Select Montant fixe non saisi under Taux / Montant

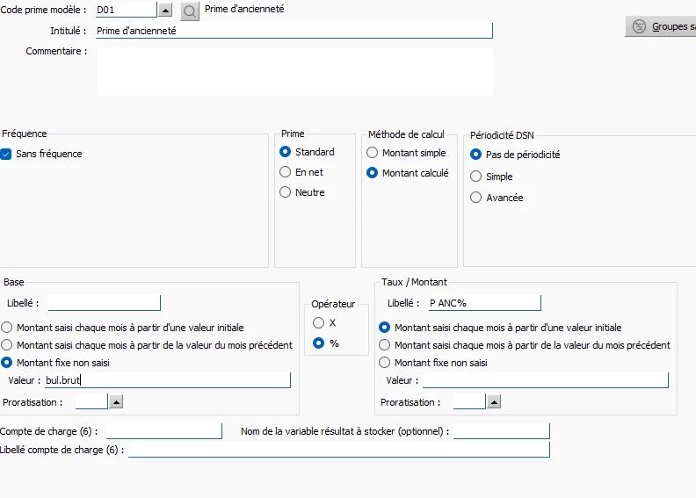click(384, 363)
